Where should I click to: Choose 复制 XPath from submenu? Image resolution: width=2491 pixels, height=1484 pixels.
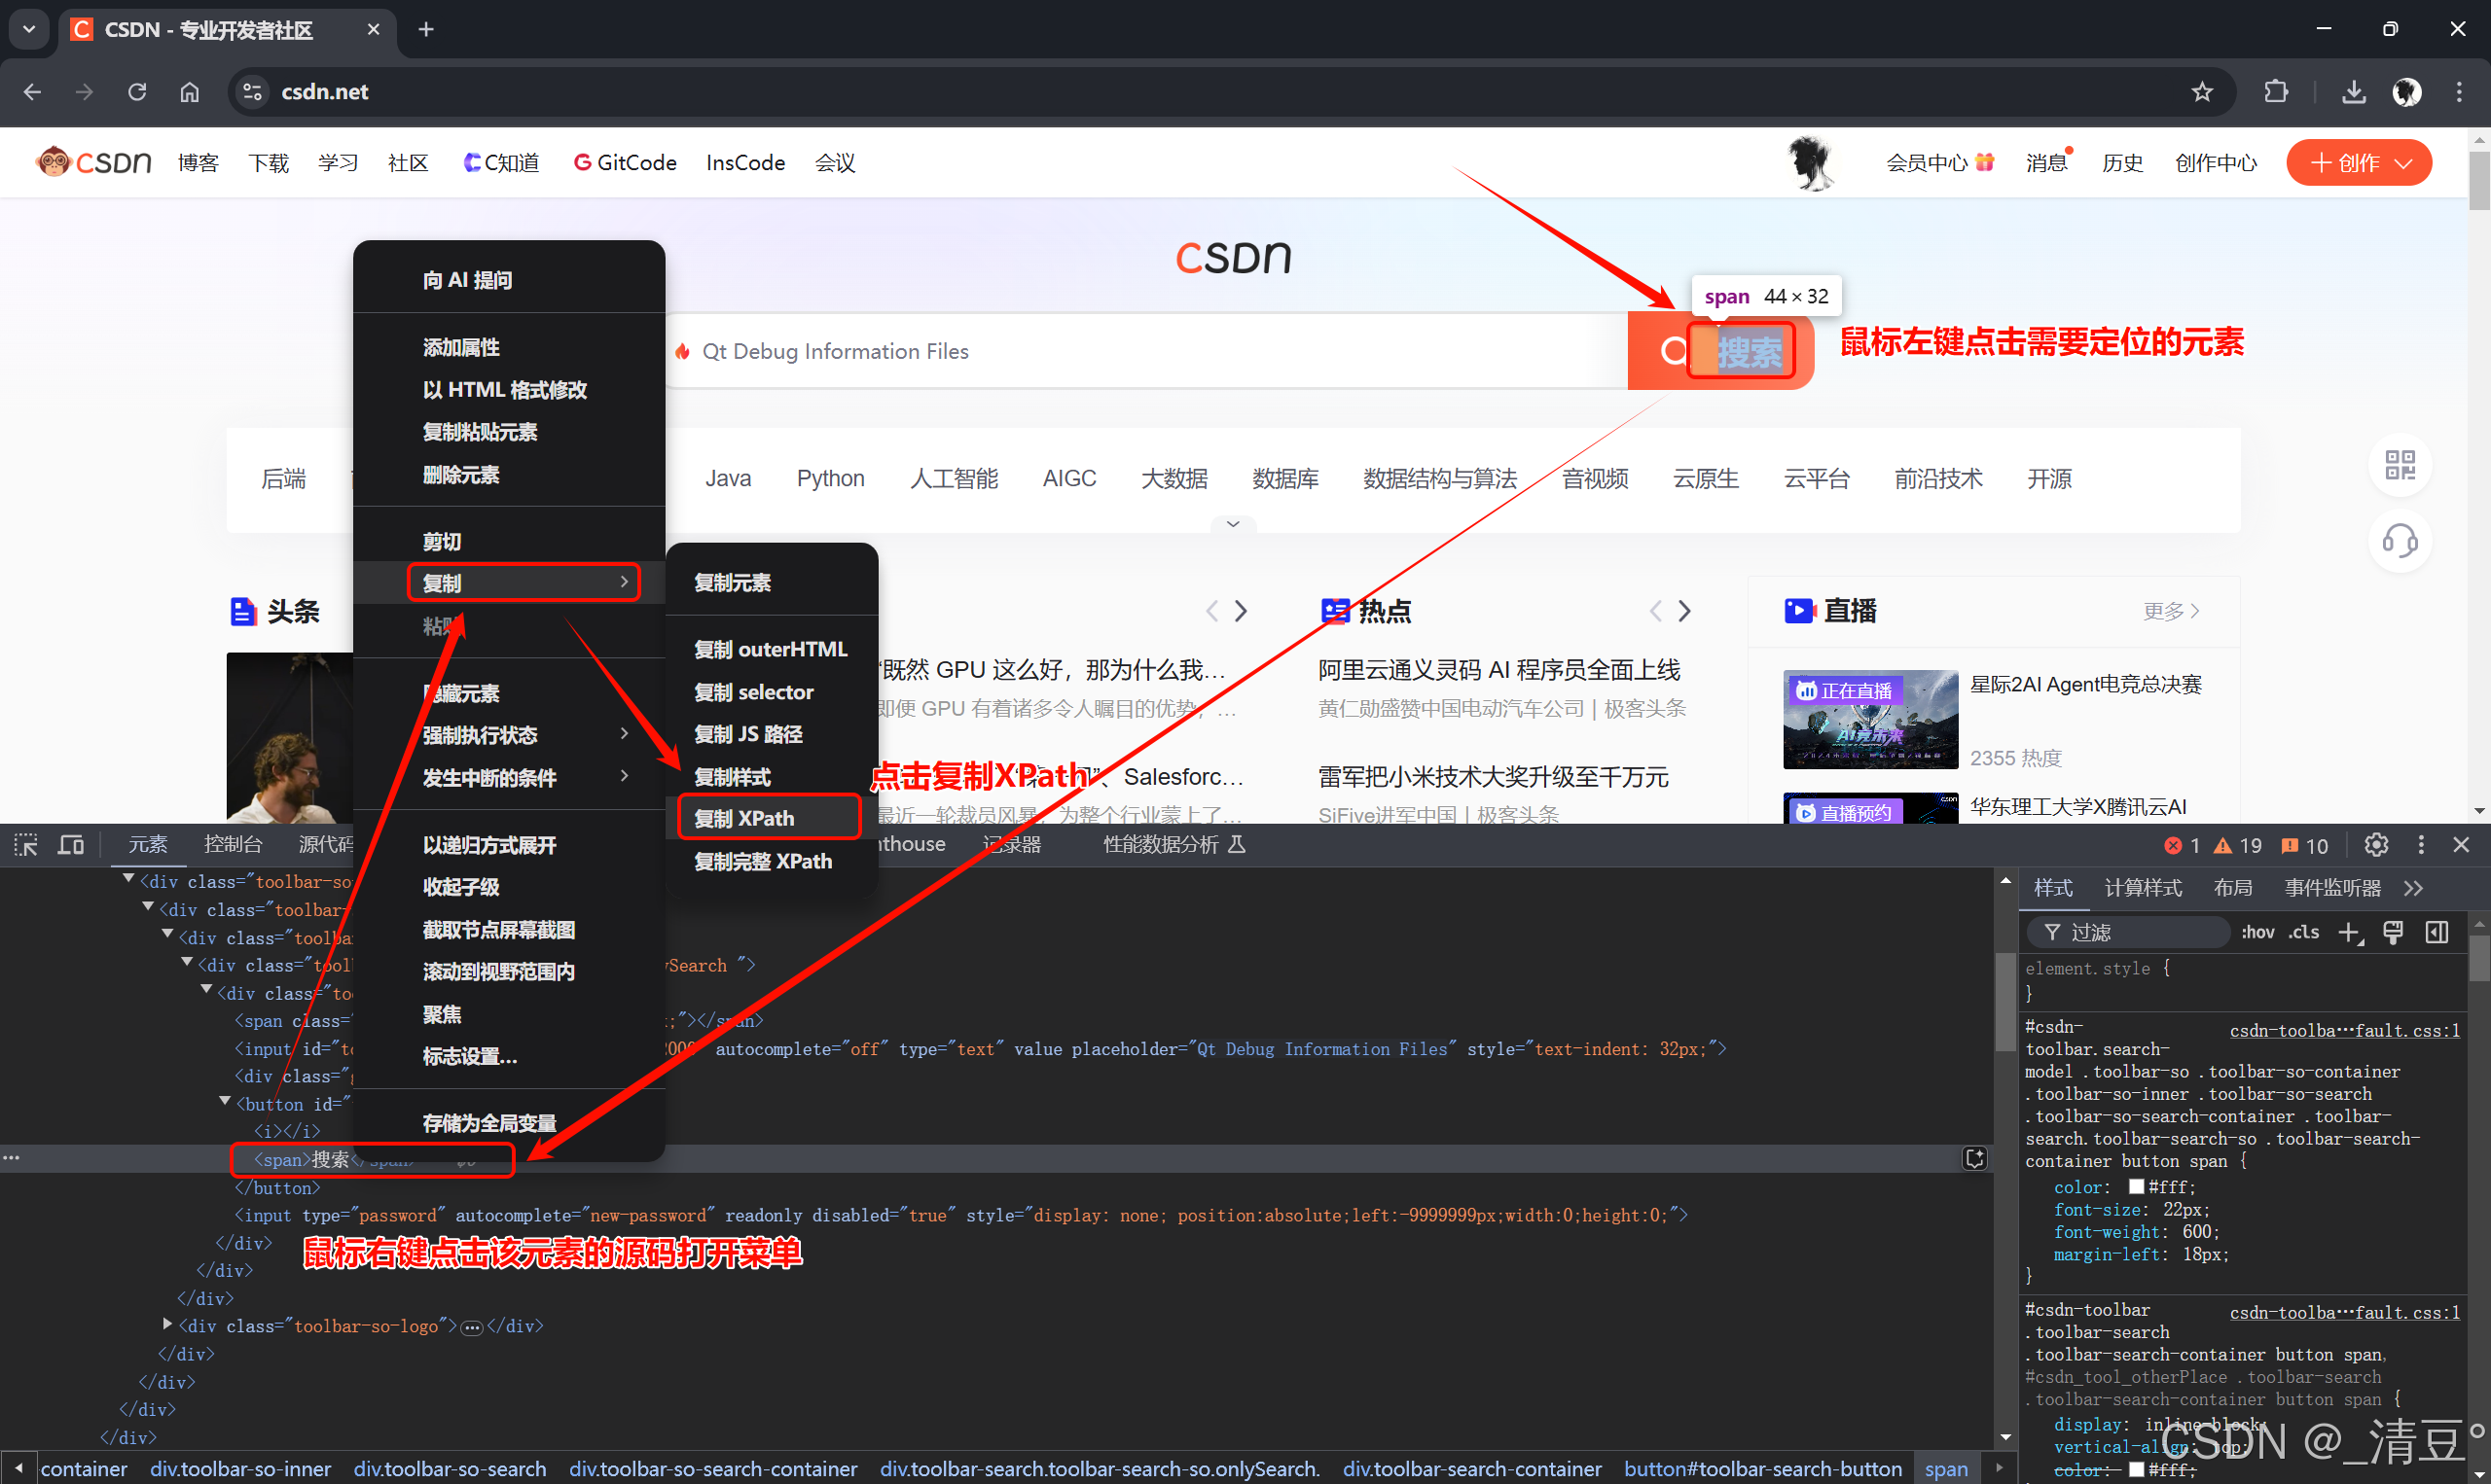point(770,817)
